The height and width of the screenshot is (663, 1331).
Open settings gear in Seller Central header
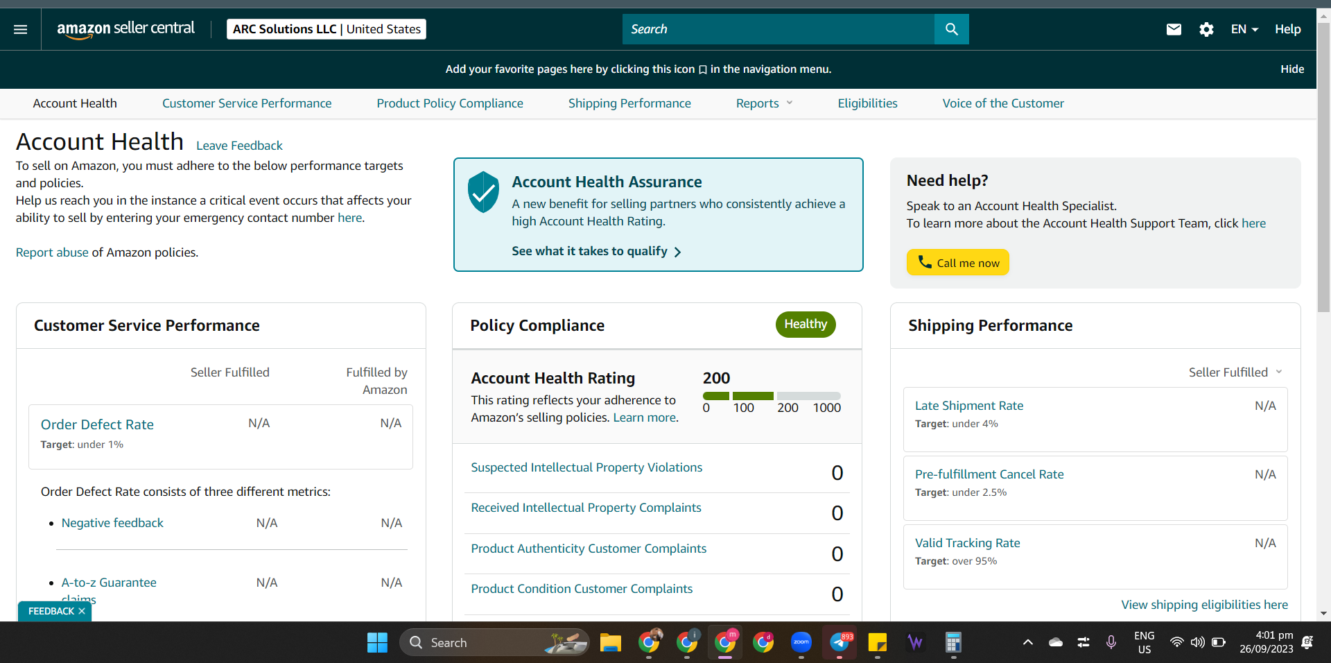[x=1206, y=29]
